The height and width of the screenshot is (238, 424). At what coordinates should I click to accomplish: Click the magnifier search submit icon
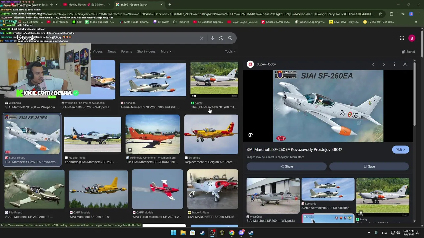(230, 38)
